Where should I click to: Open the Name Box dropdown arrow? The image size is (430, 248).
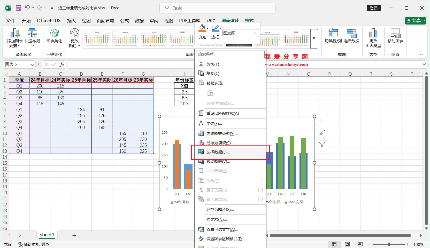33,65
